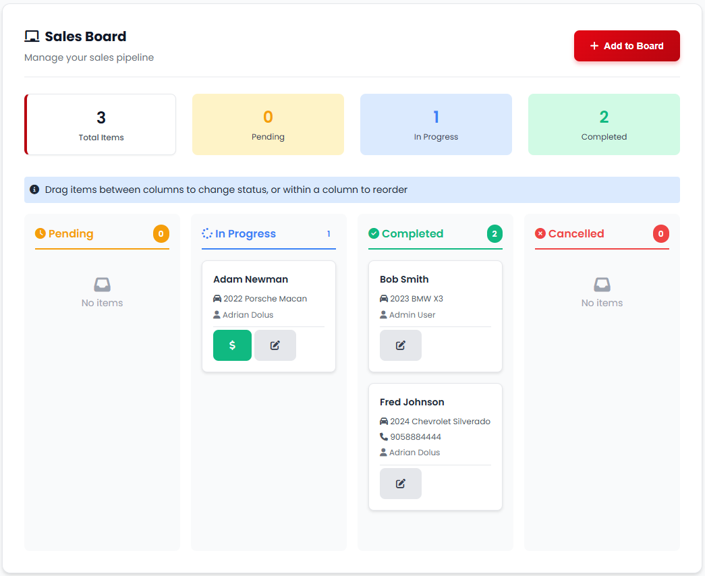Click the clock icon next to Pending header

(40, 233)
